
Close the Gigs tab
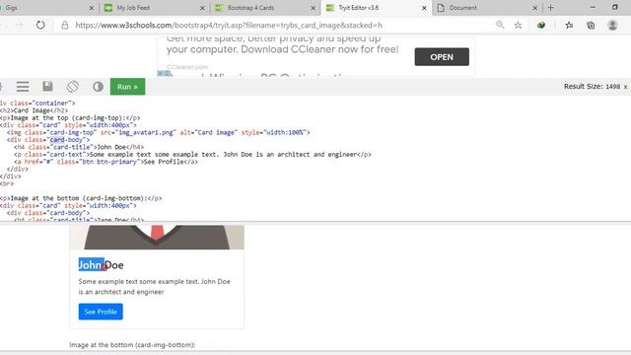tap(92, 8)
